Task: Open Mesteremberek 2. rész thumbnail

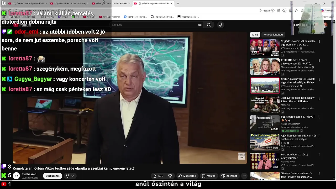Action: 265,161
